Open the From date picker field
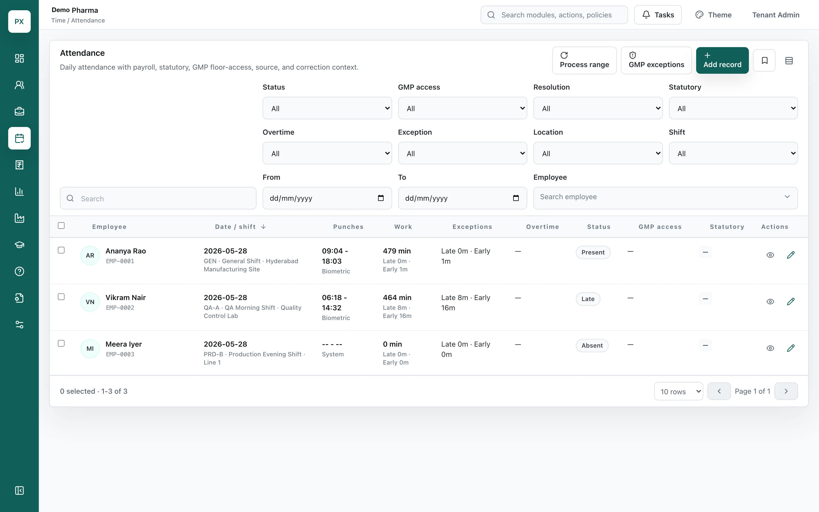The image size is (819, 512). (327, 198)
